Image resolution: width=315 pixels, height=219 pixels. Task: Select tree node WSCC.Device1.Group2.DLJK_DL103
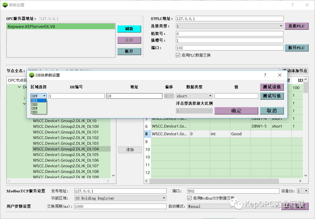66,143
